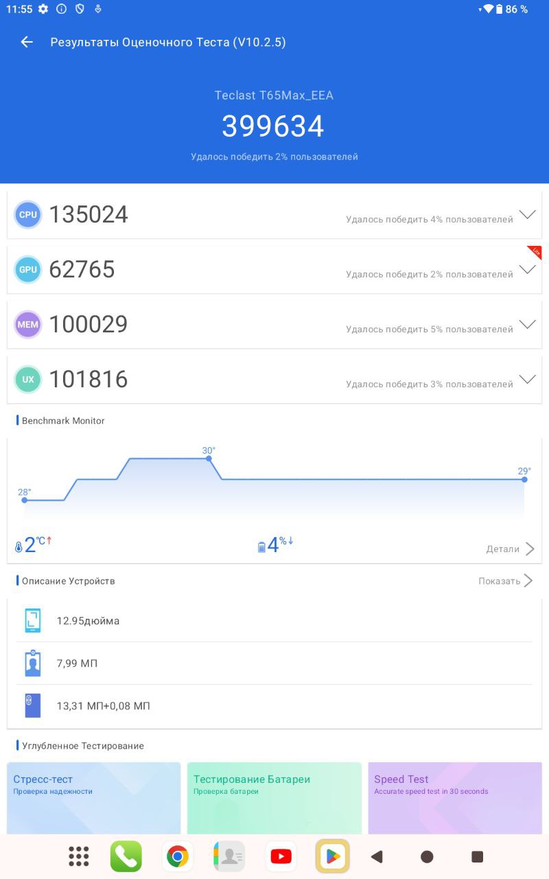Launch YouTube from the dock
The width and height of the screenshot is (549, 879).
(x=281, y=856)
